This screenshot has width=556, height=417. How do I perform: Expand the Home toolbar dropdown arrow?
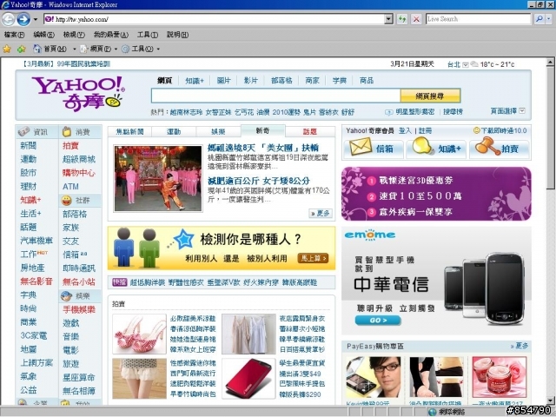(x=74, y=49)
